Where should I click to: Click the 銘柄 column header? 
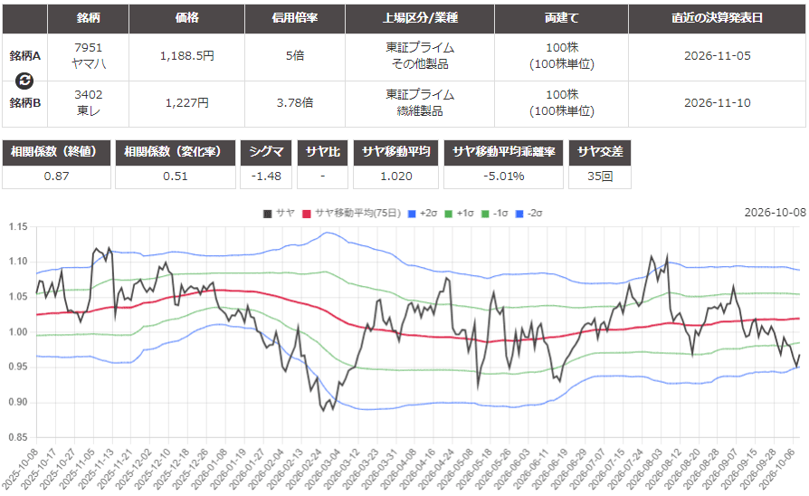point(88,18)
